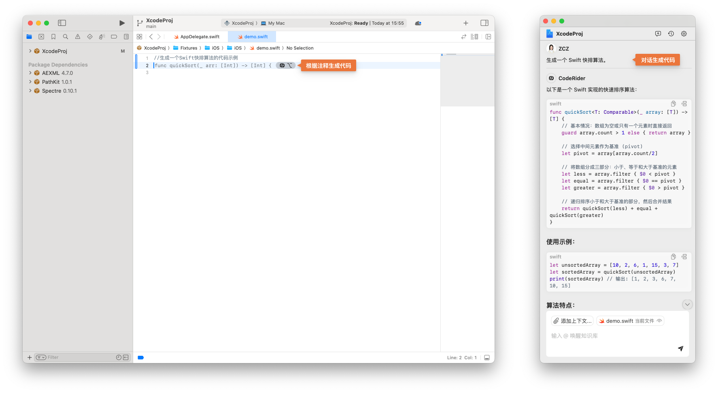Toggle recently edited files filter
718x393 pixels.
[x=119, y=357]
